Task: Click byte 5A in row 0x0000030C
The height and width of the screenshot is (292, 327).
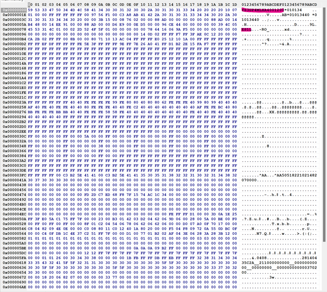Action: tap(86, 136)
